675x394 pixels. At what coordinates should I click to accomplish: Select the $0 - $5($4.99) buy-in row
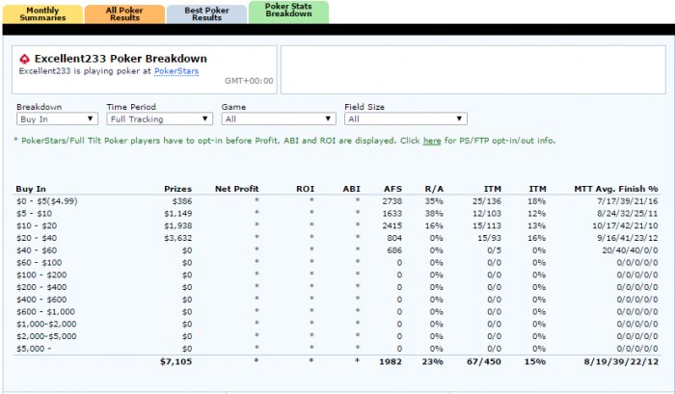pos(48,200)
